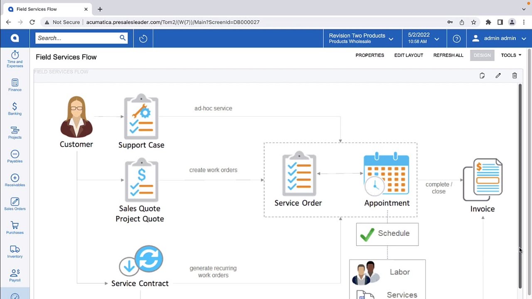The image size is (532, 299).
Task: Click the Support Case clipboard icon
Action: pyautogui.click(x=141, y=117)
